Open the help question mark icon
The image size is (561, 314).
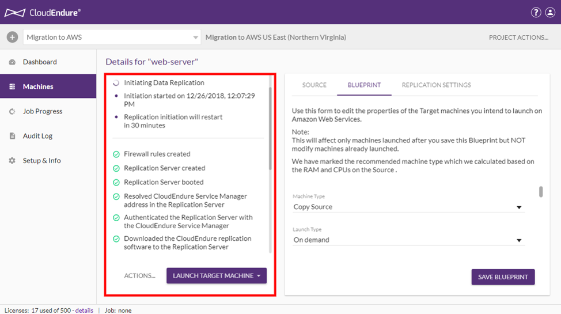pyautogui.click(x=536, y=12)
